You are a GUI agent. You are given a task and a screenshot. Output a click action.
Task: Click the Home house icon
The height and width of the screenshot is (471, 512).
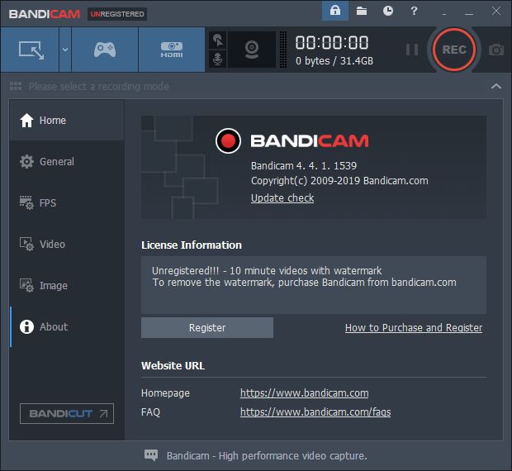26,121
